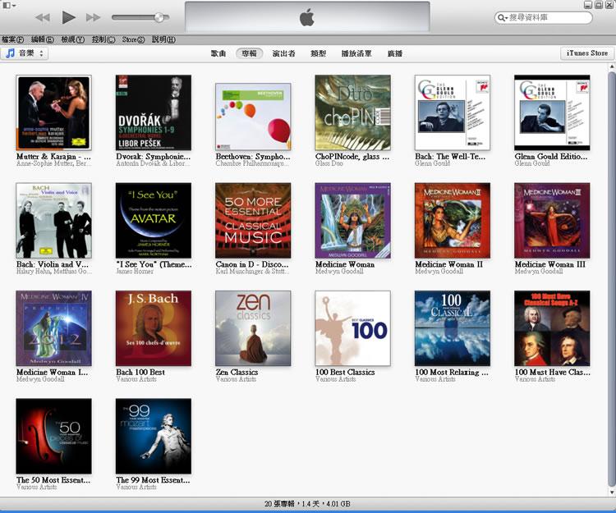
Task: Open the iTunes Store button
Action: point(587,53)
